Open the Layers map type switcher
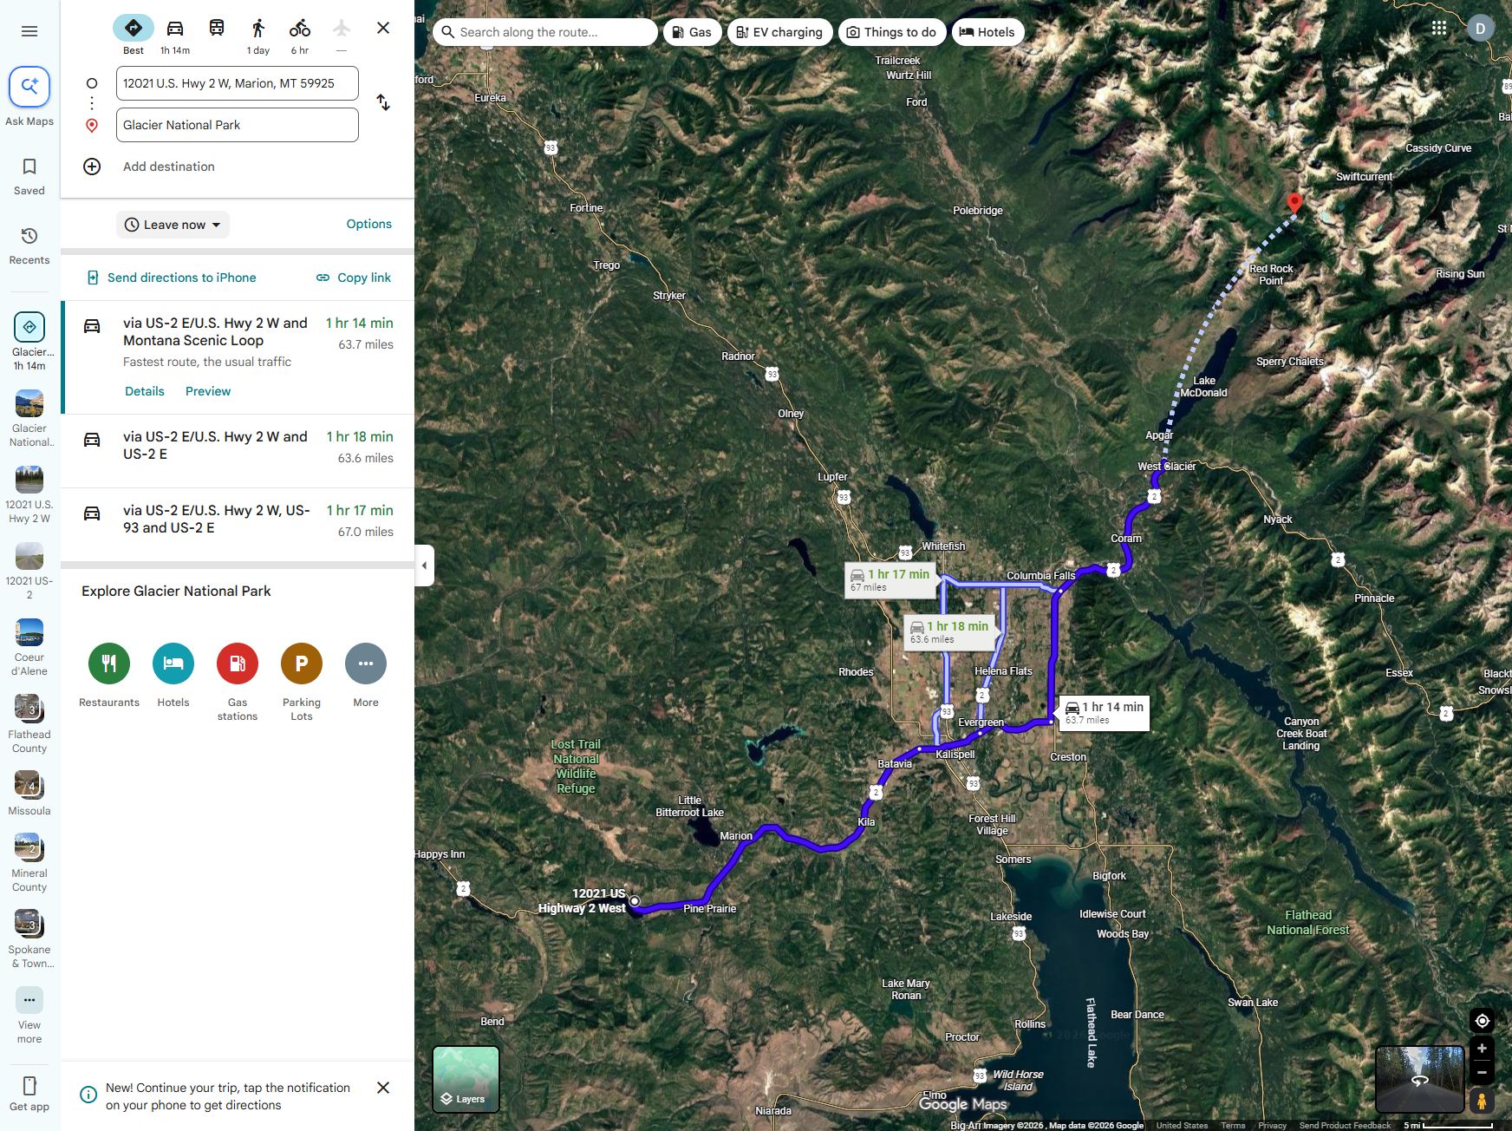This screenshot has height=1131, width=1512. coord(466,1079)
